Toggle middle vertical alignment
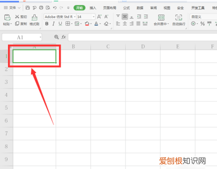 pos(125,17)
